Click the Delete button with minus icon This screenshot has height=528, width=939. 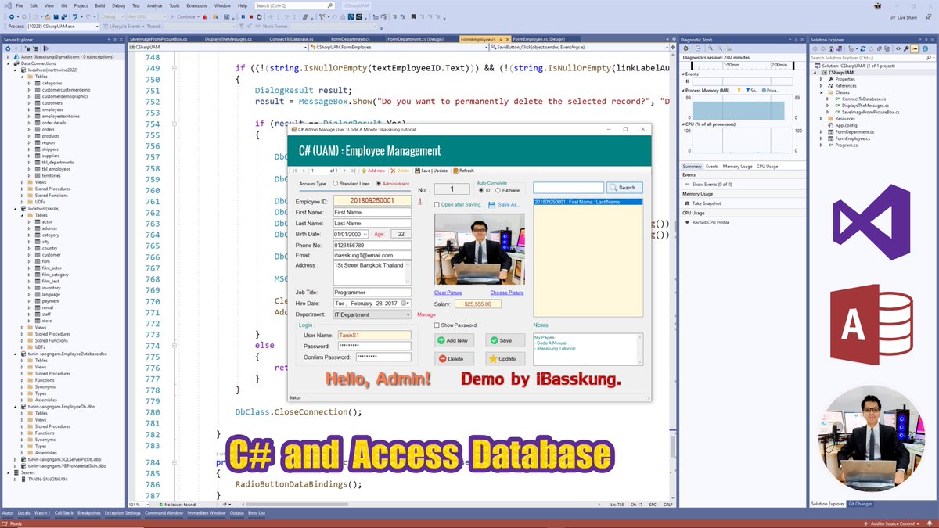[x=454, y=358]
